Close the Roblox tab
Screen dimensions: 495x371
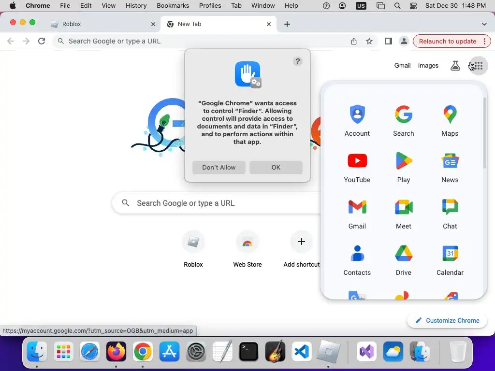point(153,24)
